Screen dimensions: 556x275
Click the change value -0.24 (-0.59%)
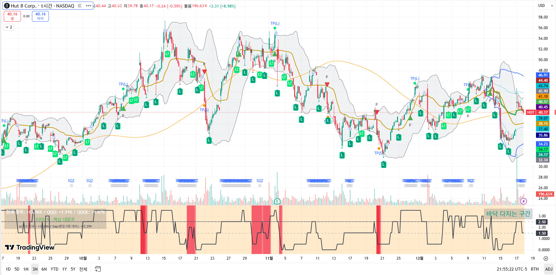click(x=169, y=6)
